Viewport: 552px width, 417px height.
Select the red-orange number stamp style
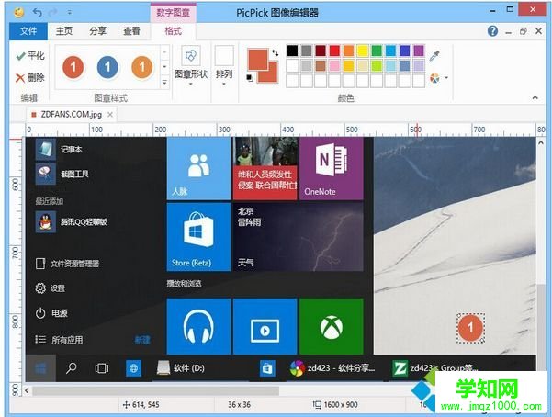[73, 67]
